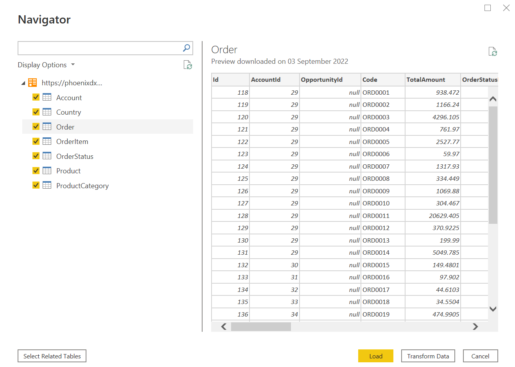Viewport: 515px width, 367px height.
Task: Open the Display Options dropdown
Action: click(46, 65)
